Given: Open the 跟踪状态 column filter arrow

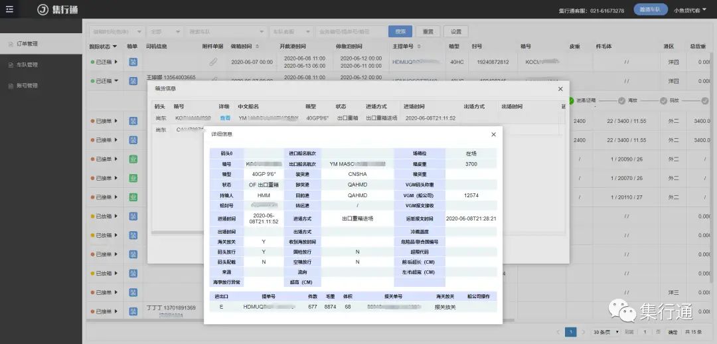Looking at the screenshot, I should 115,46.
